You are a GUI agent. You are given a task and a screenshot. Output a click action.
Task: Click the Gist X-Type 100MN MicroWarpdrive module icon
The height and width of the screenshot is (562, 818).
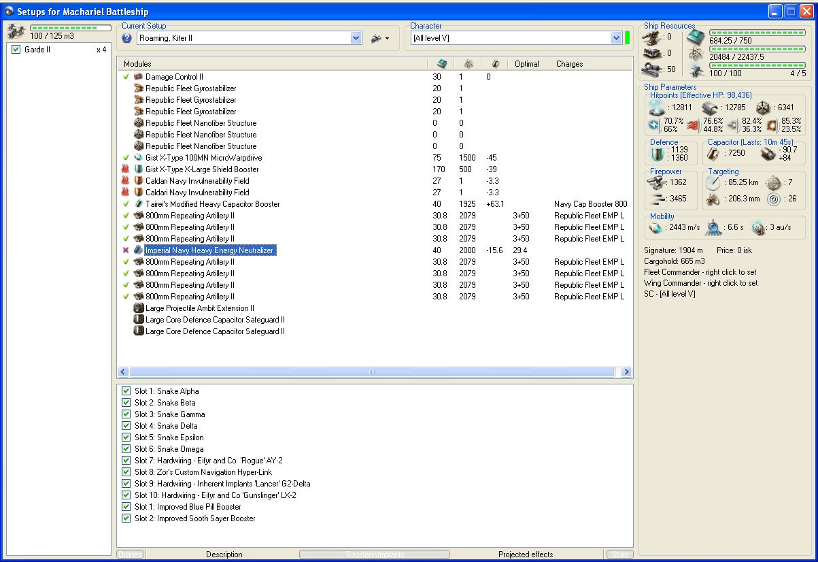click(138, 158)
